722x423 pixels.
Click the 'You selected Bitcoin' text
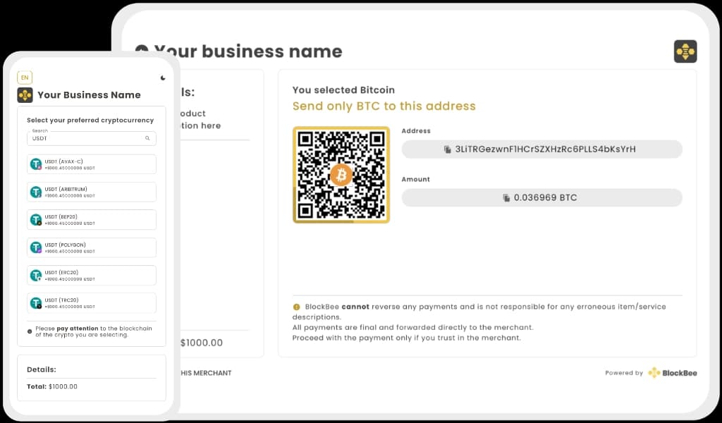click(x=343, y=90)
